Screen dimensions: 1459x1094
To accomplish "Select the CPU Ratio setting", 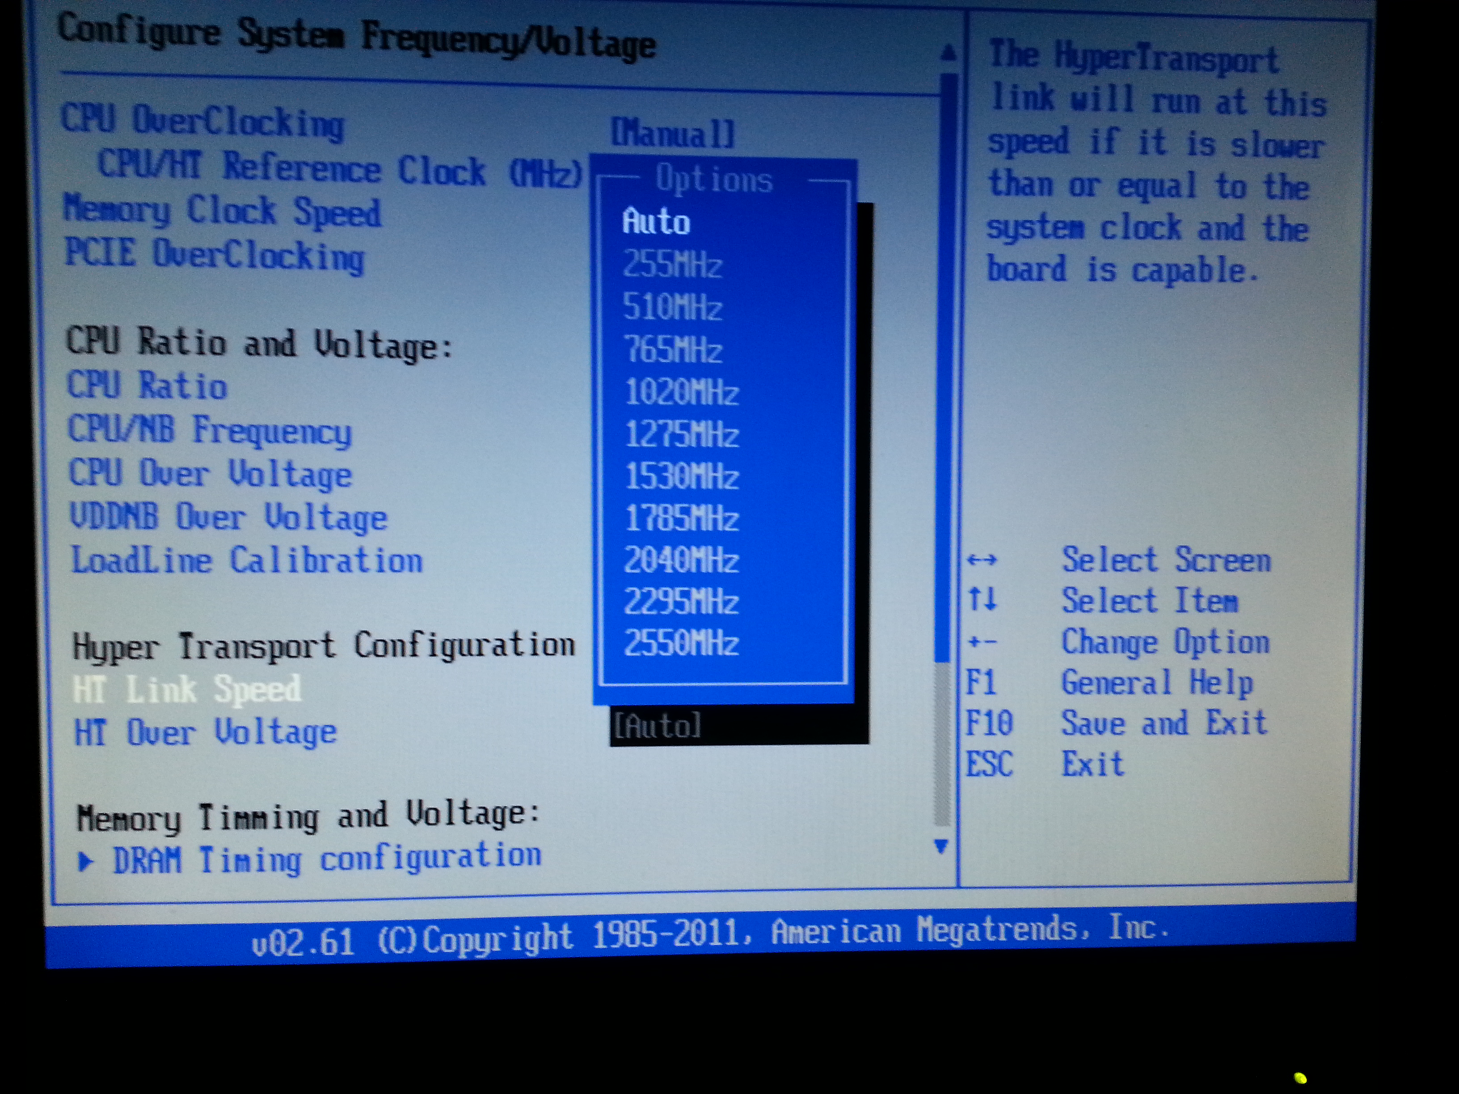I will click(147, 385).
